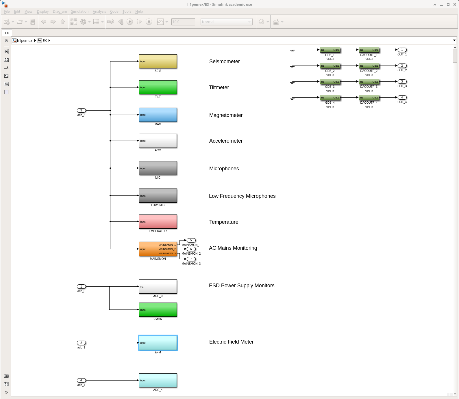
Task: Expand the bottom-left palette chevron
Action: coord(6,392)
